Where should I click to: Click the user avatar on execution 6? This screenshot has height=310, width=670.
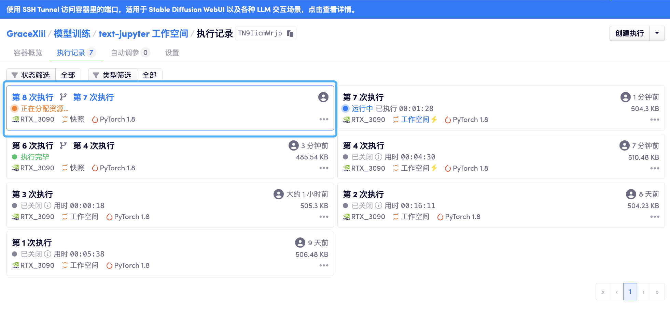[293, 146]
